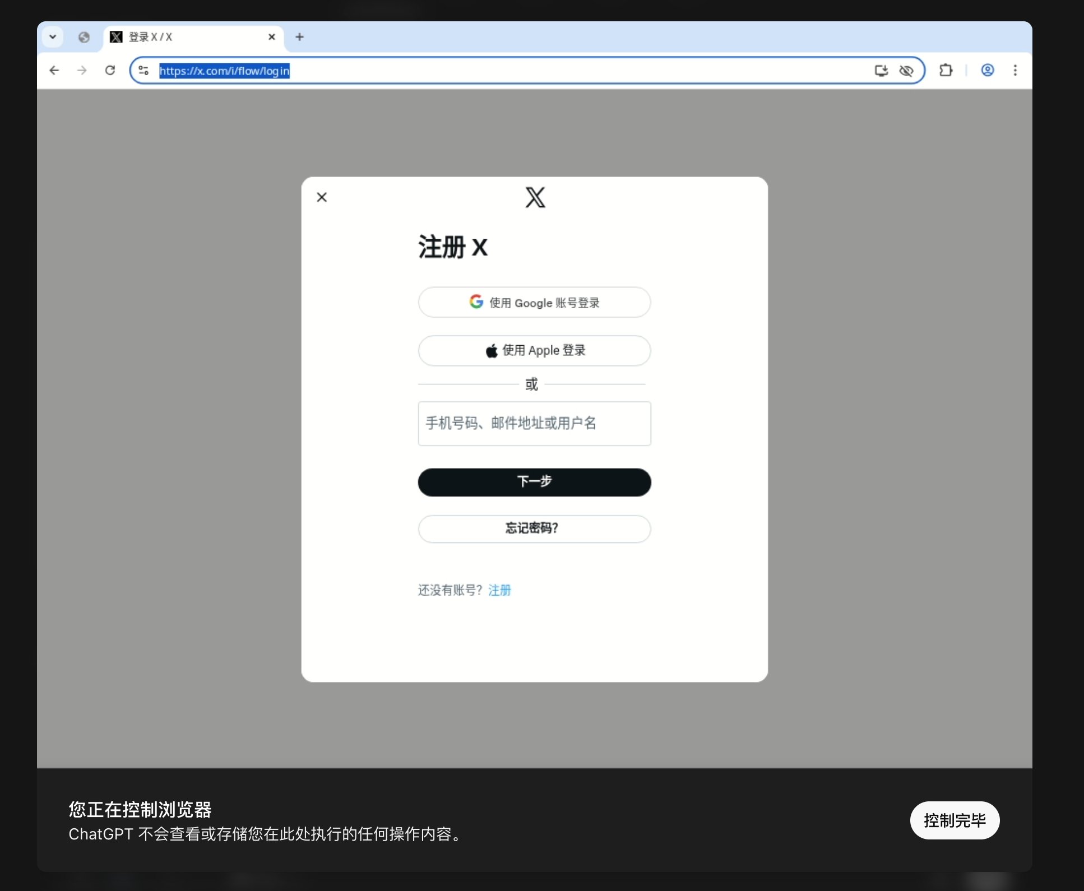Click the browser forward arrow
The width and height of the screenshot is (1084, 891).
pyautogui.click(x=82, y=71)
